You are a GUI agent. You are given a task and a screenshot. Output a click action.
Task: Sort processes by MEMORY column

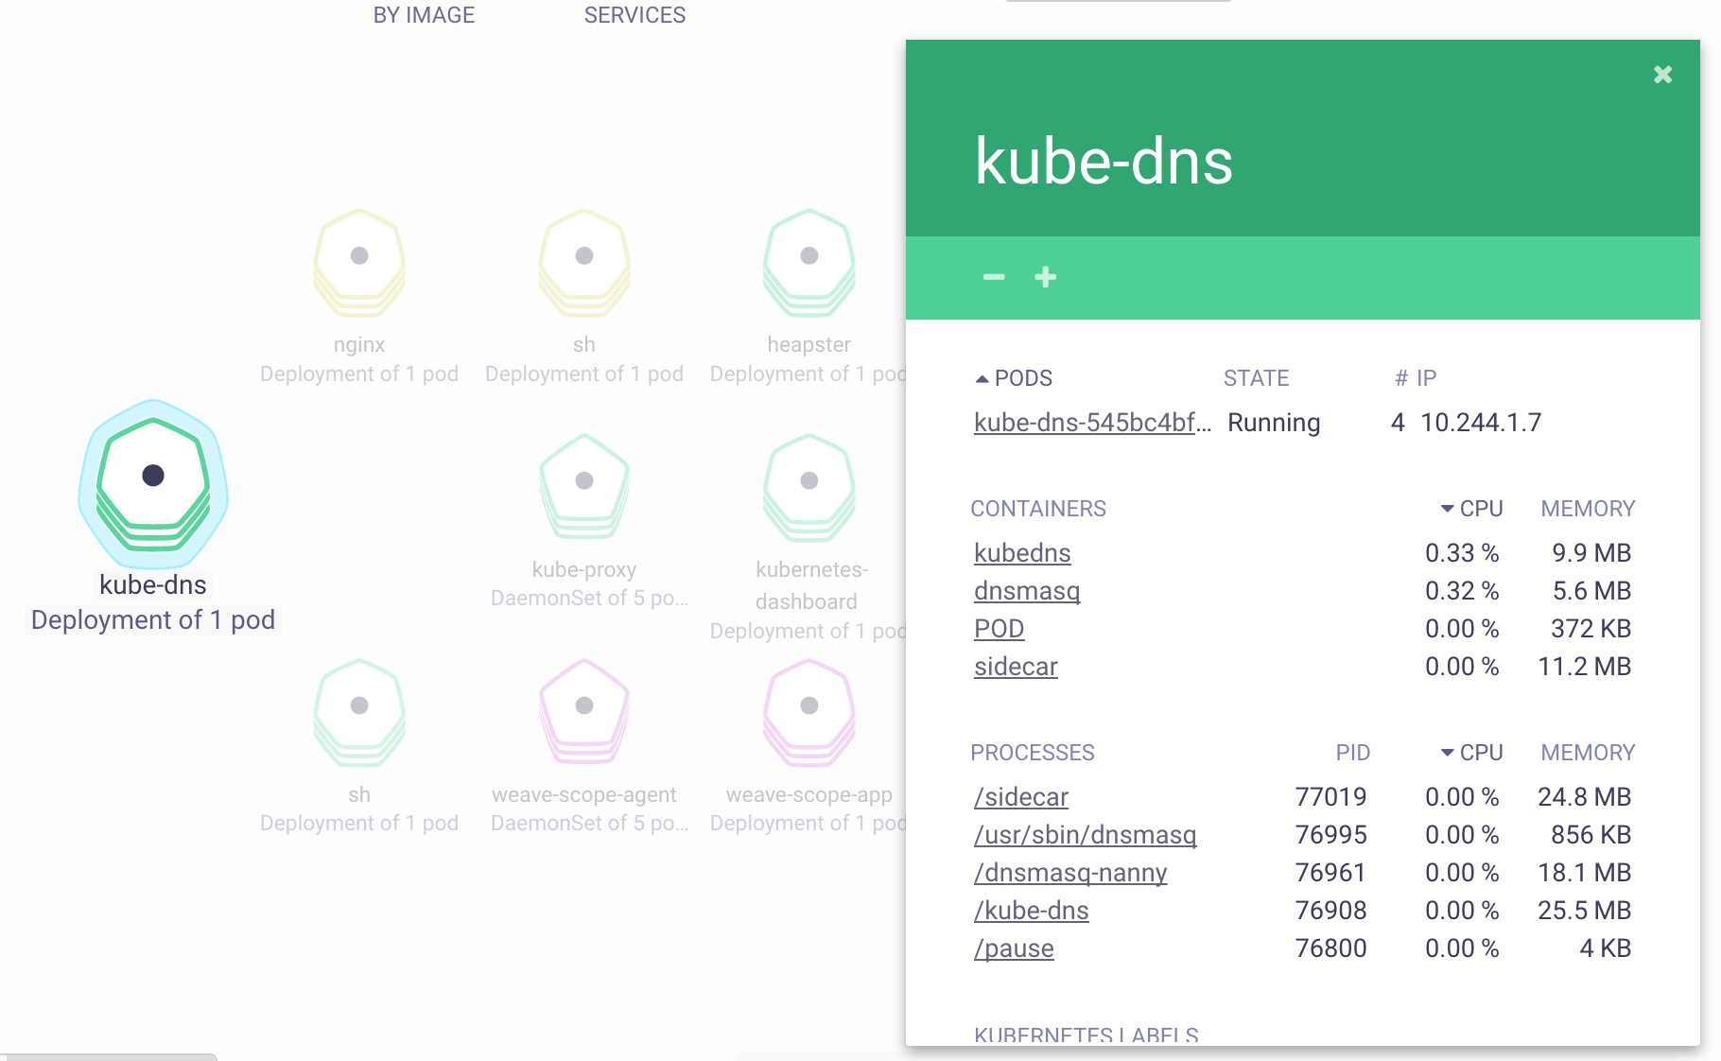(1588, 753)
